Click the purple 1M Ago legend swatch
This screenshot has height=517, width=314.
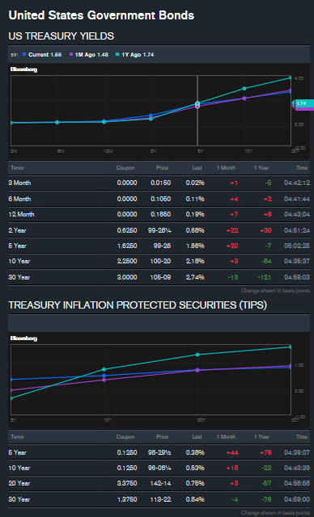(71, 54)
